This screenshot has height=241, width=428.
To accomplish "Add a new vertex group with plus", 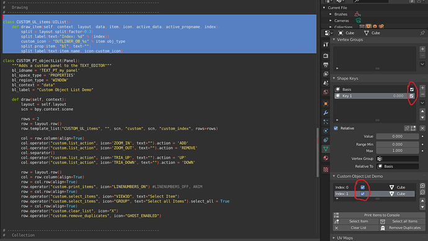I will (x=422, y=49).
